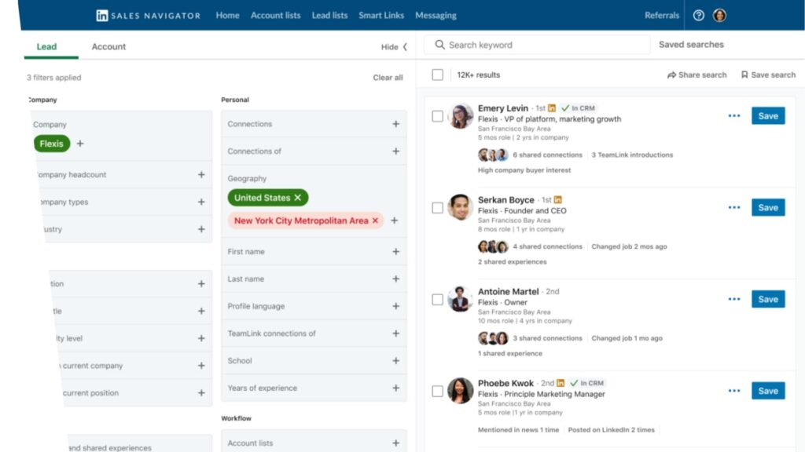Viewport: 805px width, 452px height.
Task: Click the search magnifier icon
Action: click(x=439, y=45)
